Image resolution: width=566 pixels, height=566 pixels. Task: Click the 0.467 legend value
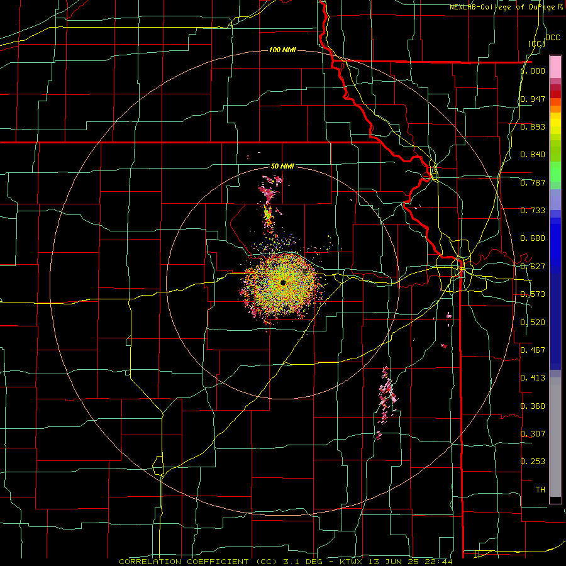click(x=533, y=350)
